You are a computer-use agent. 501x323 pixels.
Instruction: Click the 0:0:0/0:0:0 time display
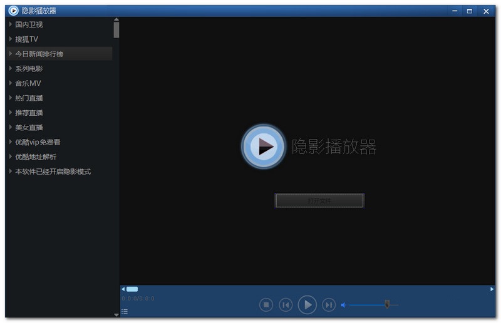(x=138, y=299)
